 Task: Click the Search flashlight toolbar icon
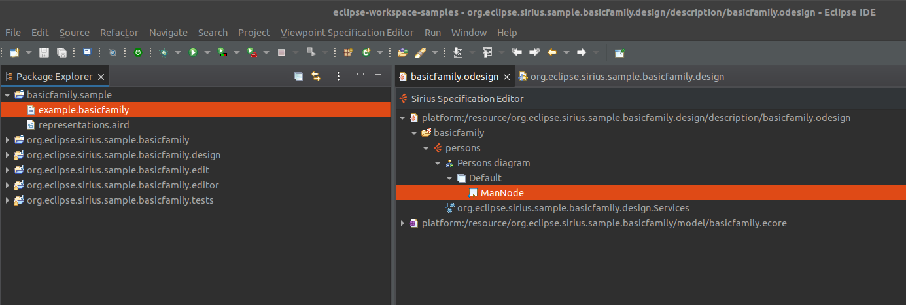[x=421, y=52]
